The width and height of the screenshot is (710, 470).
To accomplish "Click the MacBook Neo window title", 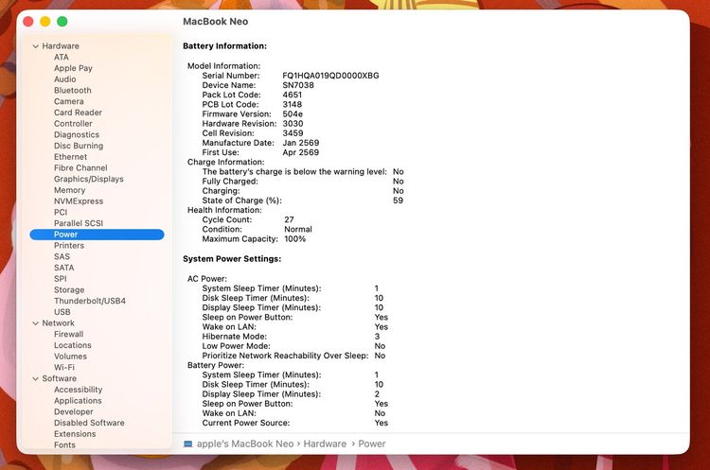I will 216,22.
